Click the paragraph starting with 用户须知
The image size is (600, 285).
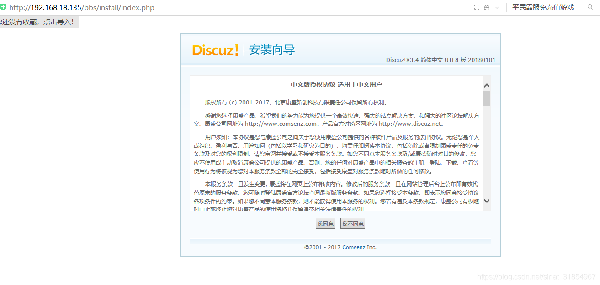point(336,154)
